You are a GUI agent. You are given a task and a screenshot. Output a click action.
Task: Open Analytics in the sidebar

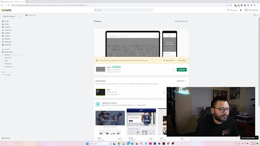[8, 39]
